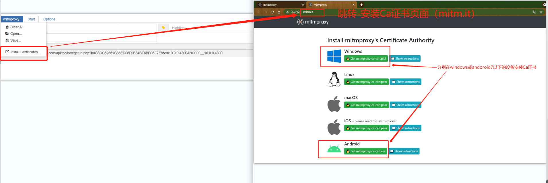This screenshot has width=548, height=183.
Task: Click the translate page icon
Action: (534, 12)
